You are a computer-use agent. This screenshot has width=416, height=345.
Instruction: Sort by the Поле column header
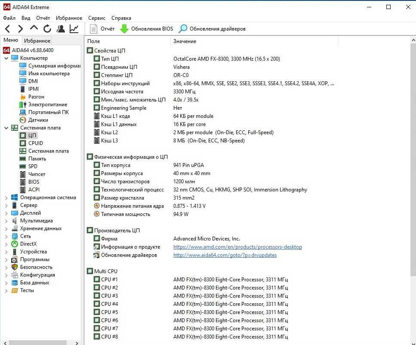click(x=128, y=41)
